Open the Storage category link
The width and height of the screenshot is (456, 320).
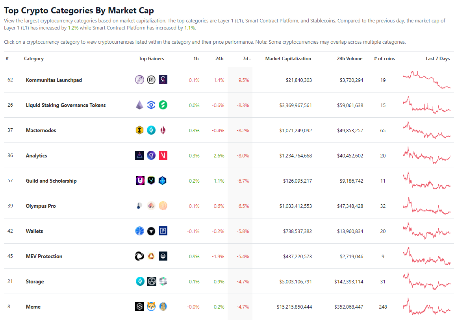35,281
